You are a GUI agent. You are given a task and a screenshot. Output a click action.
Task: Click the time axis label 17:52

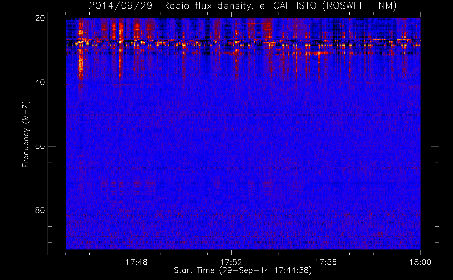(231, 262)
